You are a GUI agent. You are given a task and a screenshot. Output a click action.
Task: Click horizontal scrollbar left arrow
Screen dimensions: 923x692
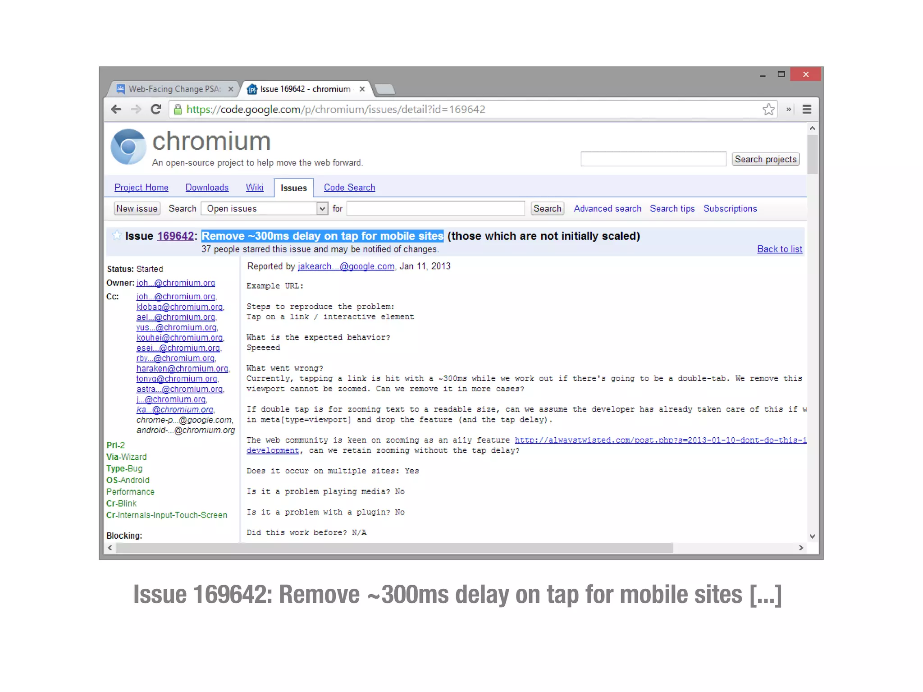tap(110, 548)
